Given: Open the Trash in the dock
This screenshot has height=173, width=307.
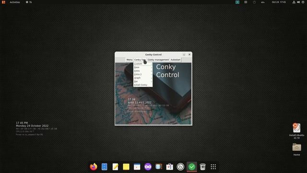Looking at the screenshot, I should point(202,167).
